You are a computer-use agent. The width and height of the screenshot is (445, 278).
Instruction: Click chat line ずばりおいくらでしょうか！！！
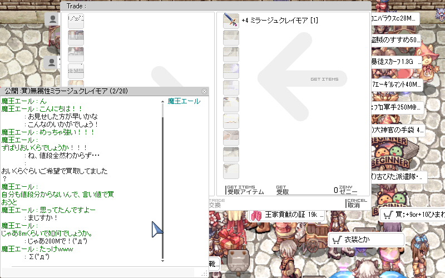44,147
